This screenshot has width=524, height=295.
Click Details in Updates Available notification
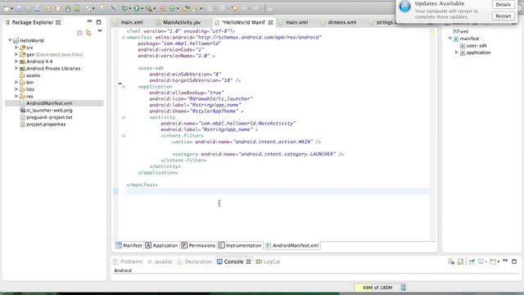coord(503,5)
